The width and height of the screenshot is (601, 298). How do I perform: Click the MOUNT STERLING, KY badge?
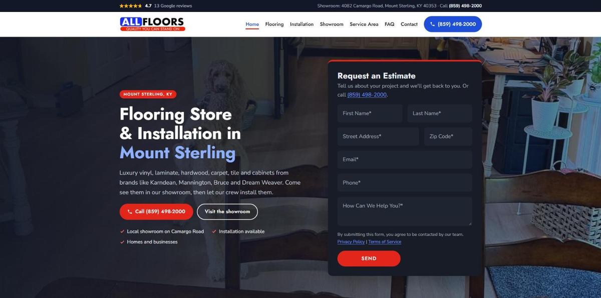coord(148,94)
